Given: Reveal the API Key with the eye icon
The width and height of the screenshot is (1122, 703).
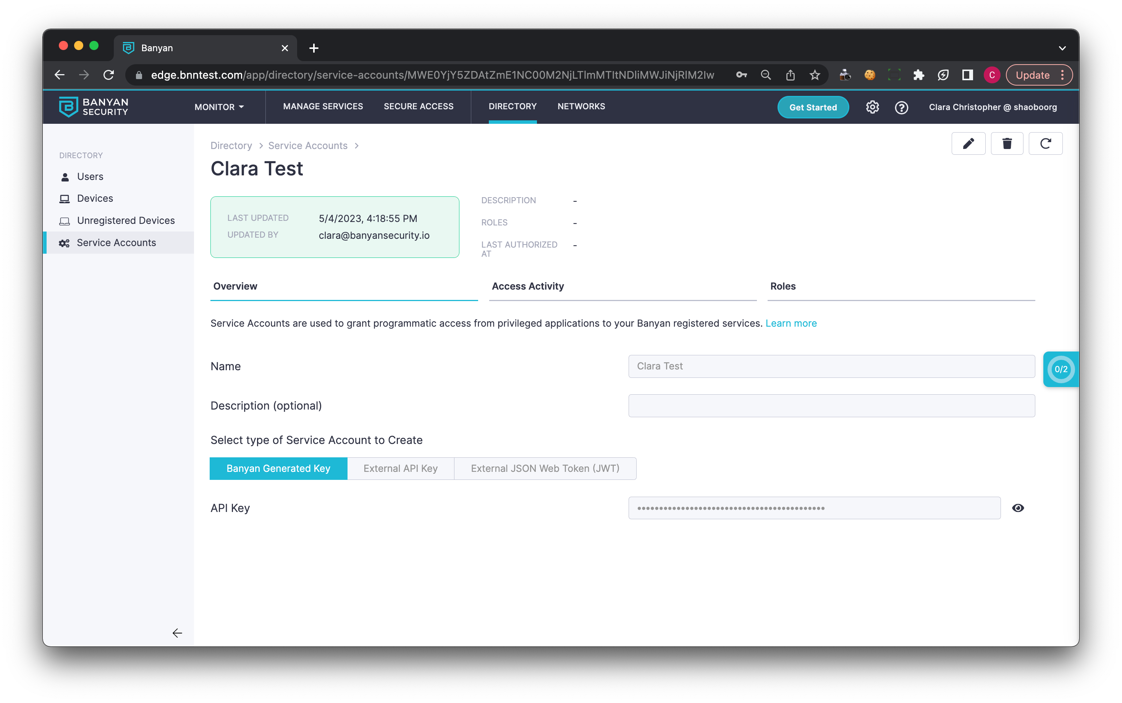Looking at the screenshot, I should [x=1017, y=508].
